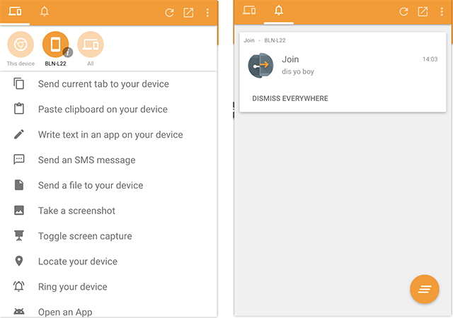Click the ringing bell icon
Image resolution: width=453 pixels, height=318 pixels.
click(x=19, y=286)
